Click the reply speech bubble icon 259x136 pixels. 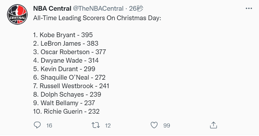[x=37, y=125]
